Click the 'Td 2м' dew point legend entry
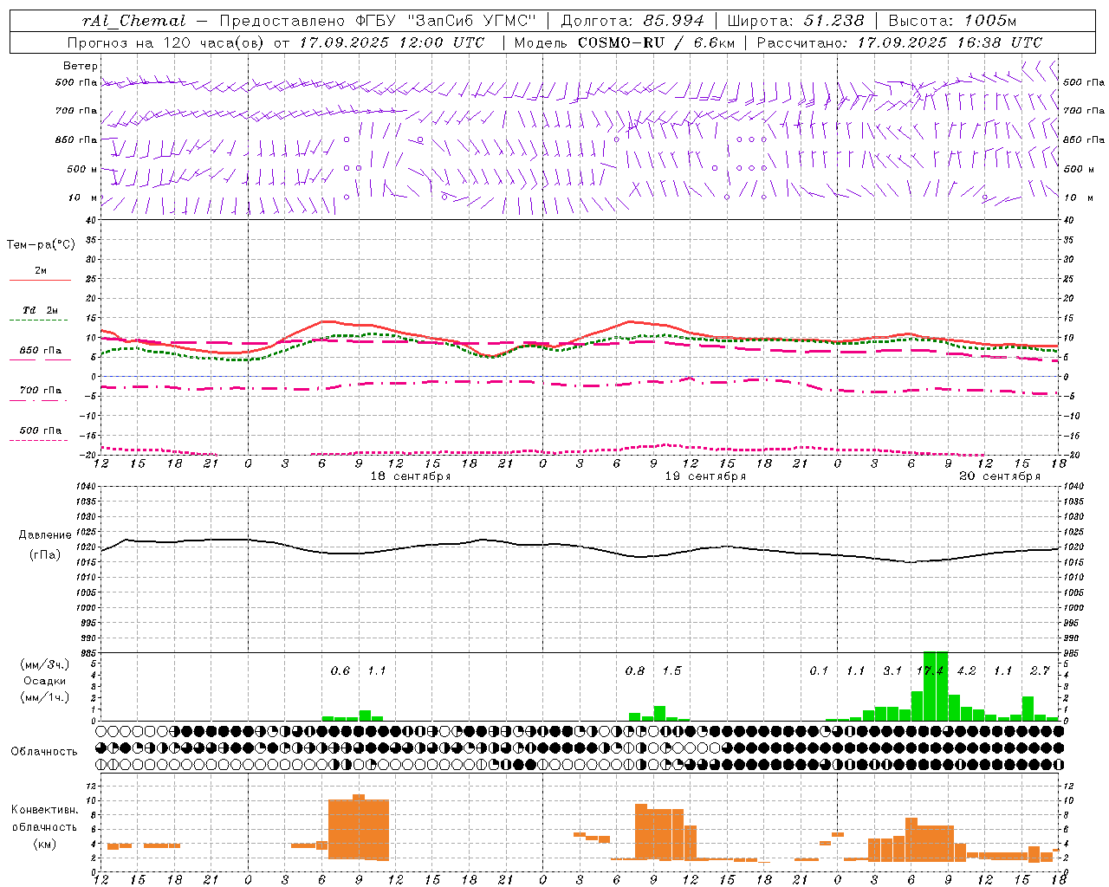The height and width of the screenshot is (887, 1109). (x=41, y=310)
